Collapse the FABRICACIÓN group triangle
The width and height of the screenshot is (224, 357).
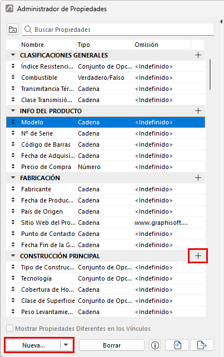pyautogui.click(x=13, y=177)
